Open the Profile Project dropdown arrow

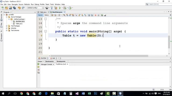(73, 8)
